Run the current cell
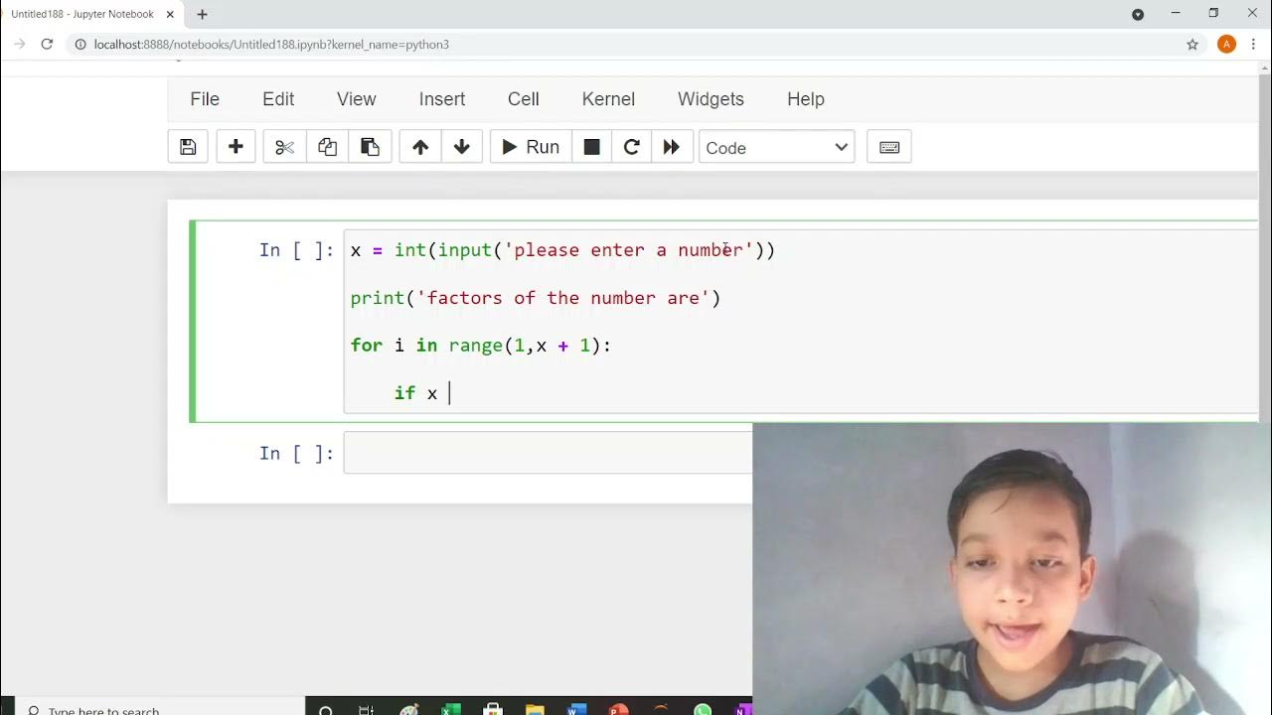 (x=531, y=147)
